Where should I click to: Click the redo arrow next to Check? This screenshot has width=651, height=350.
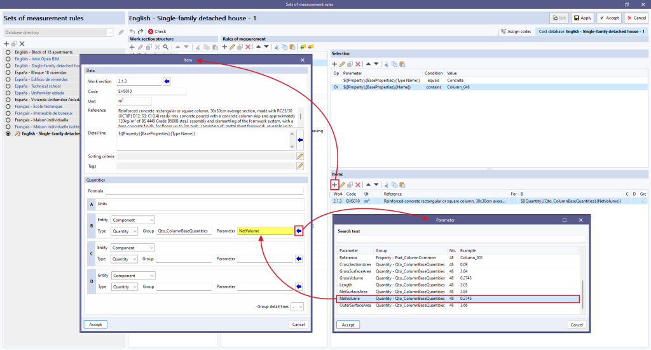(140, 32)
